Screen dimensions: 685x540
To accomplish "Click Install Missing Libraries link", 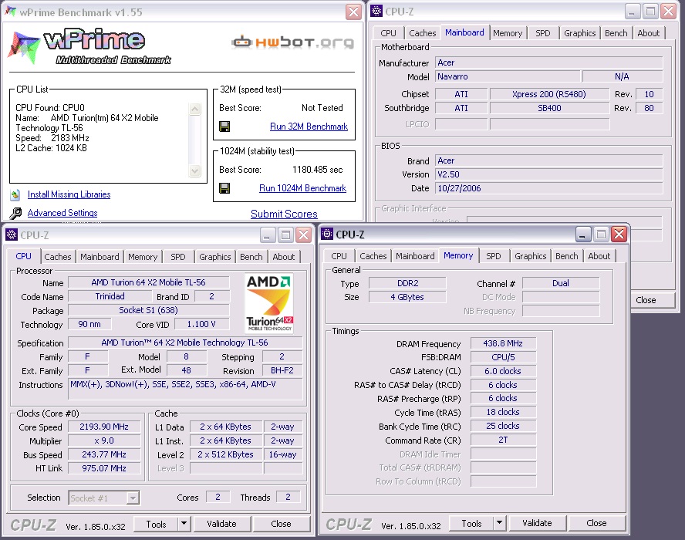I will (x=69, y=194).
